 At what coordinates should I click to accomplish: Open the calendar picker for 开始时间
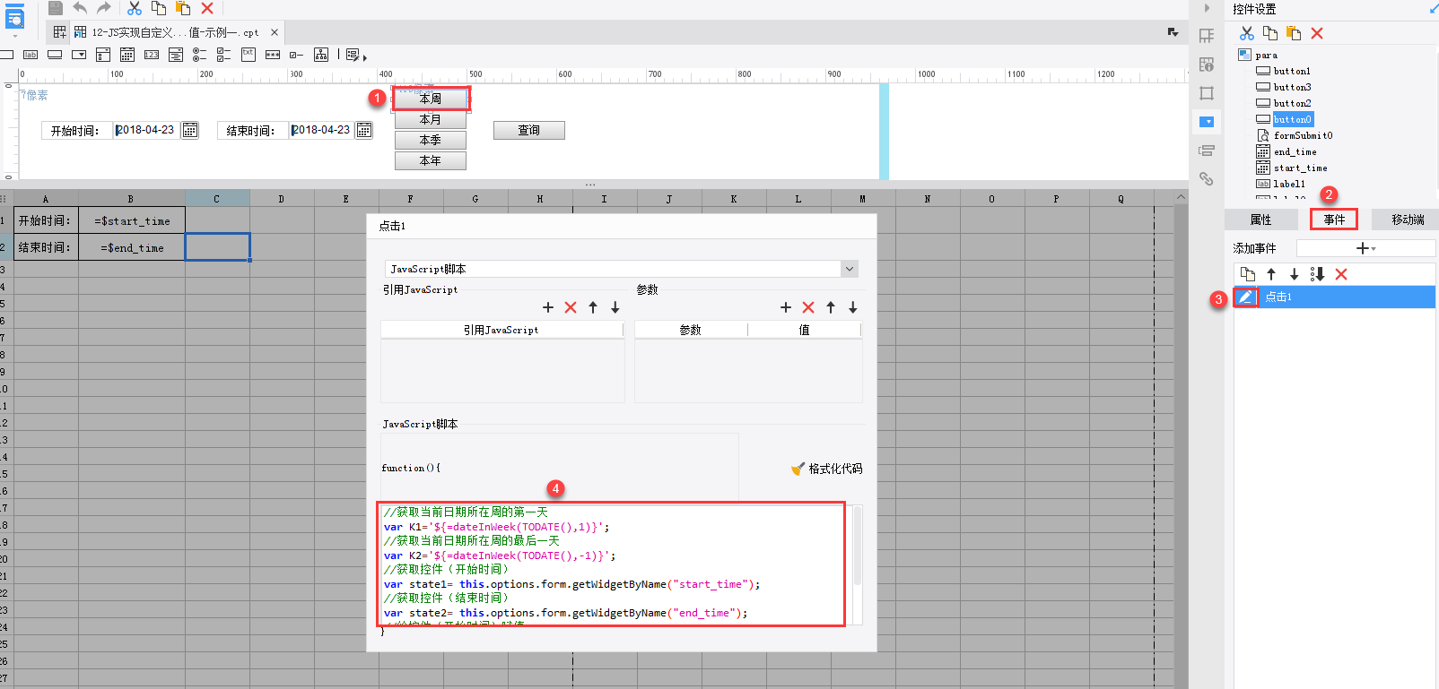pos(190,130)
